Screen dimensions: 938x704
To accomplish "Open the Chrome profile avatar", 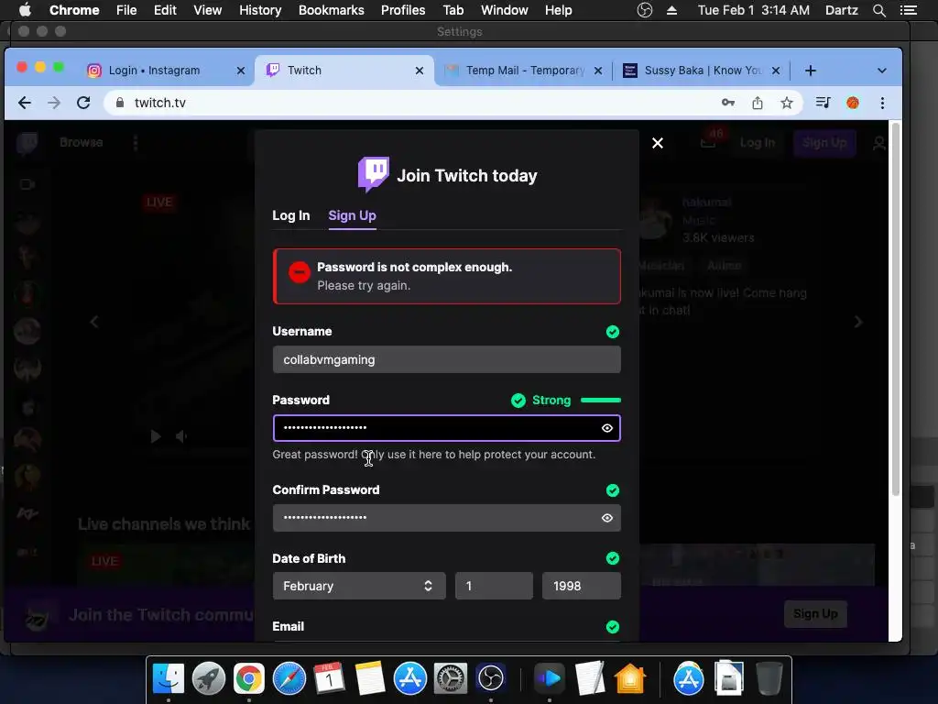I will click(853, 103).
